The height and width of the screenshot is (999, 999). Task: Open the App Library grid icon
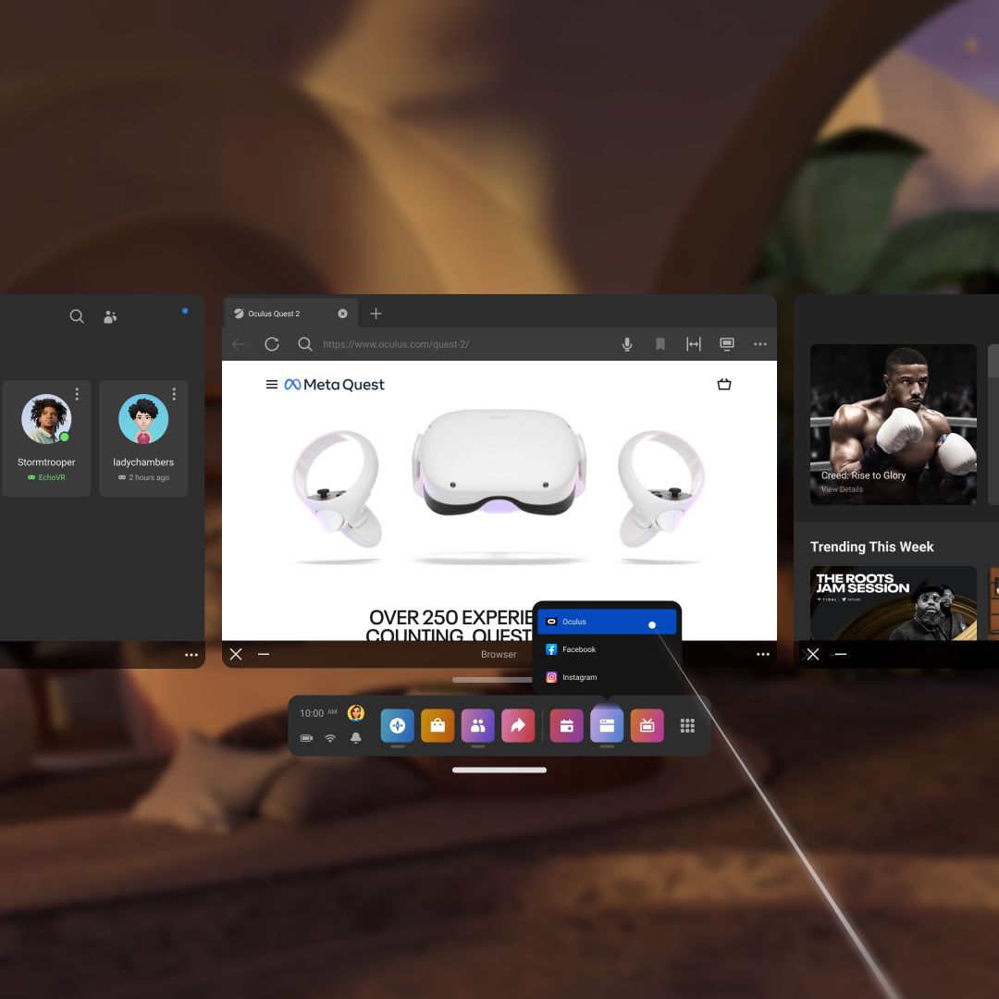(x=687, y=725)
